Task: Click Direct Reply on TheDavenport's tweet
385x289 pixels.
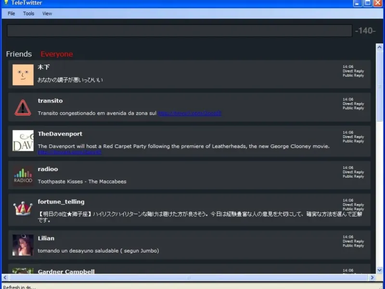Action: (353, 137)
